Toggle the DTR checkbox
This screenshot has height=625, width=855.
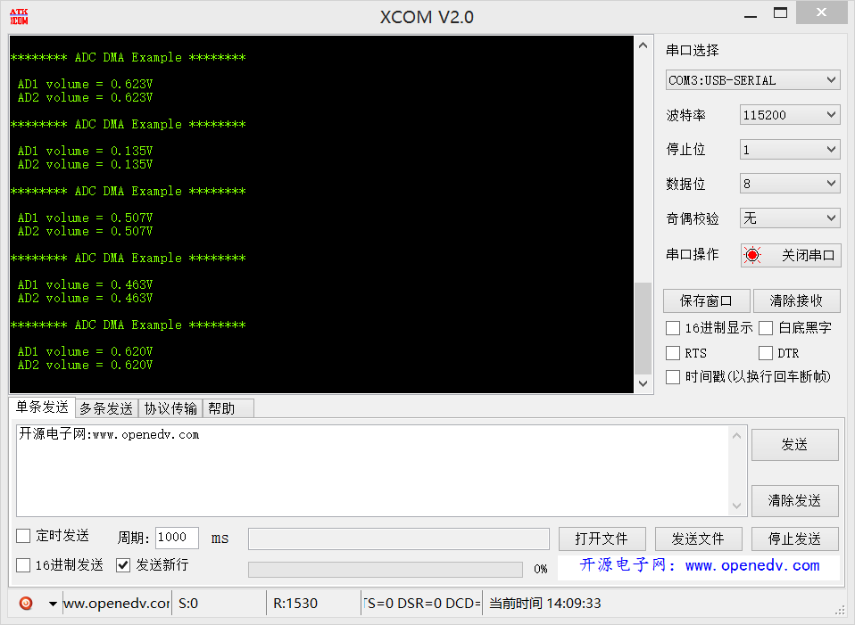tap(766, 353)
